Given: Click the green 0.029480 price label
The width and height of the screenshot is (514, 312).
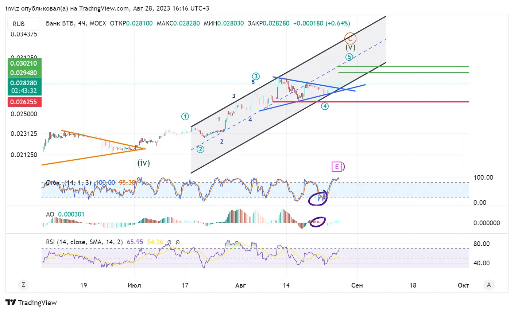Looking at the screenshot, I should click(x=24, y=73).
